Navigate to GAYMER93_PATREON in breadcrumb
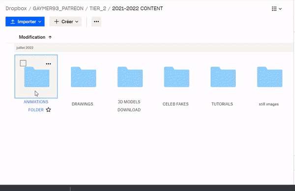Screen dimensions: 295x191 pyautogui.click(x=58, y=8)
